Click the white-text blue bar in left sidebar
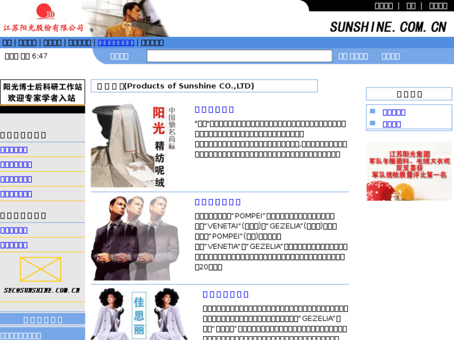Viewport: 454px width, 340px height. coord(42,320)
